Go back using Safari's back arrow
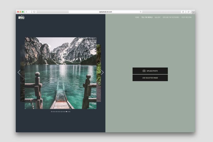213x142 pixels. pyautogui.click(x=26, y=12)
